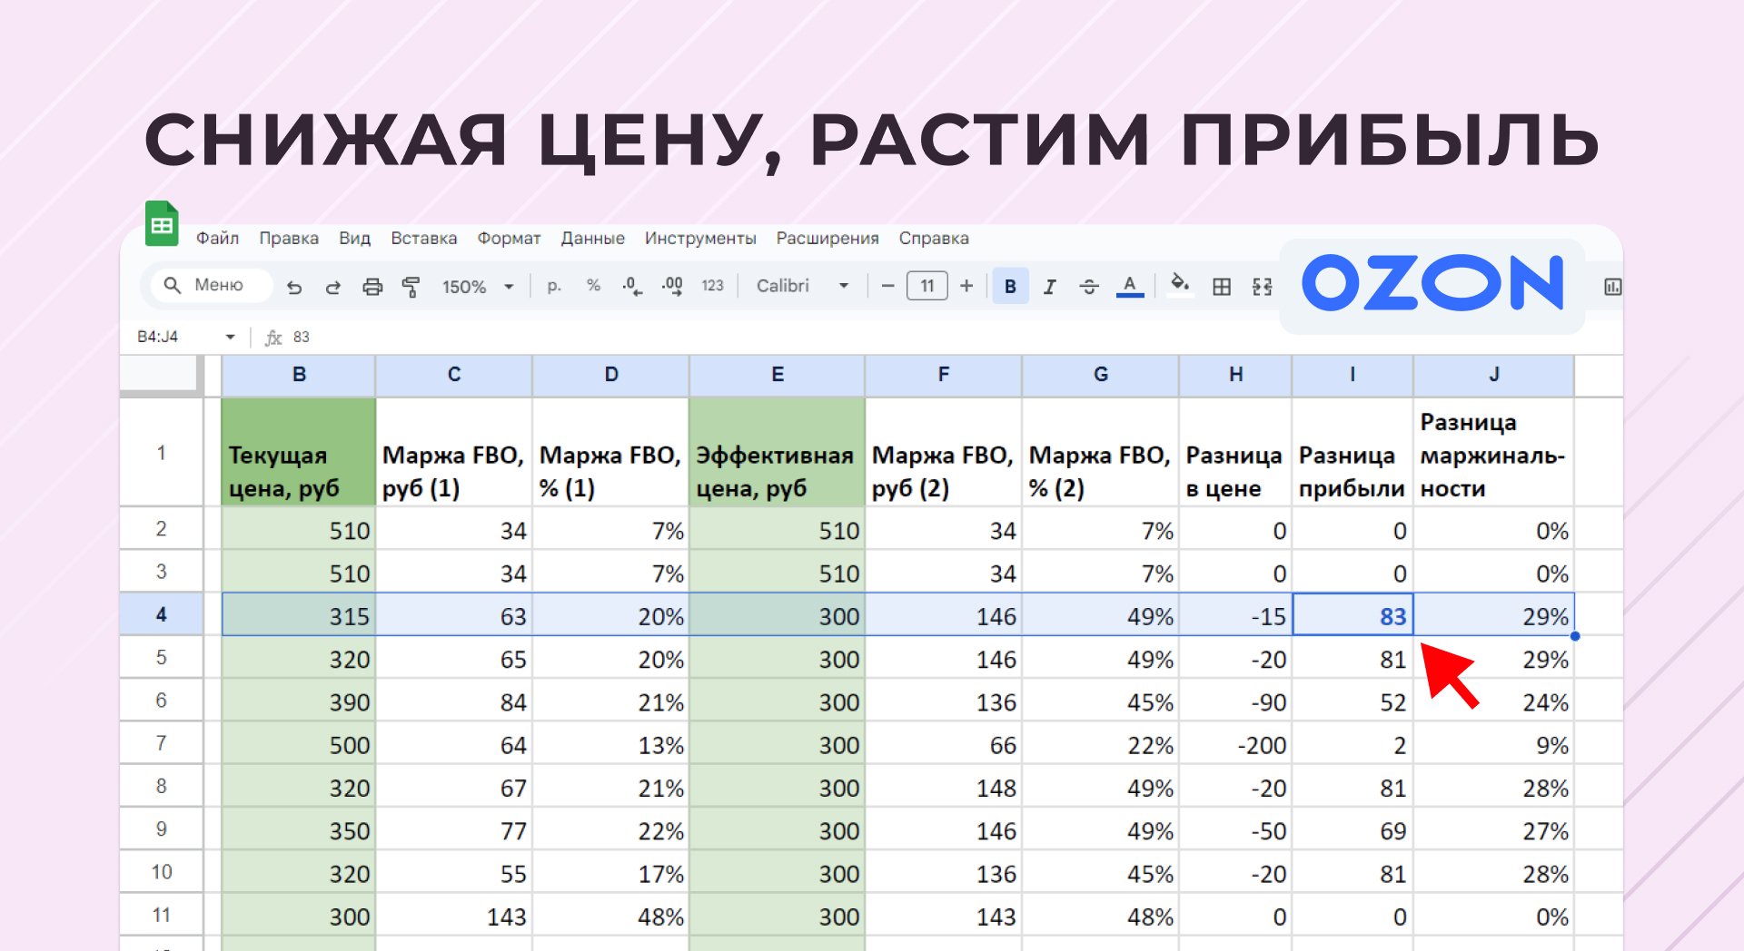The width and height of the screenshot is (1744, 951).
Task: Open the Расширения menu
Action: coord(827,238)
